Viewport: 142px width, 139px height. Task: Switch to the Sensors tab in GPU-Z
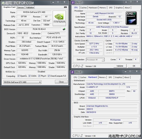pyautogui.click(x=20, y=7)
